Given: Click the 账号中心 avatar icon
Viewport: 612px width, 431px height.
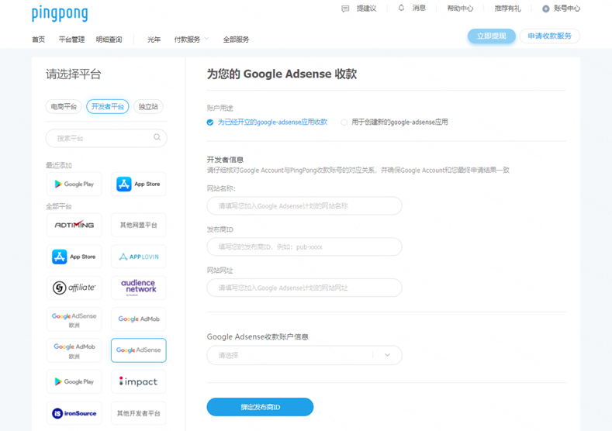Looking at the screenshot, I should (x=545, y=9).
